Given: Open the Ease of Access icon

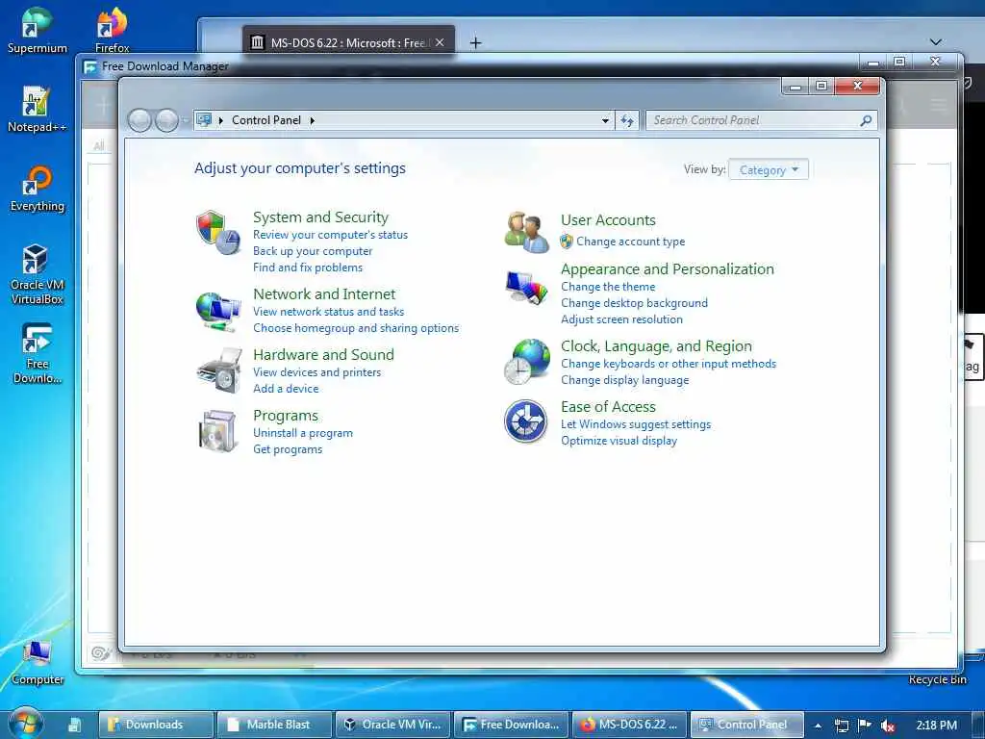Looking at the screenshot, I should click(526, 421).
